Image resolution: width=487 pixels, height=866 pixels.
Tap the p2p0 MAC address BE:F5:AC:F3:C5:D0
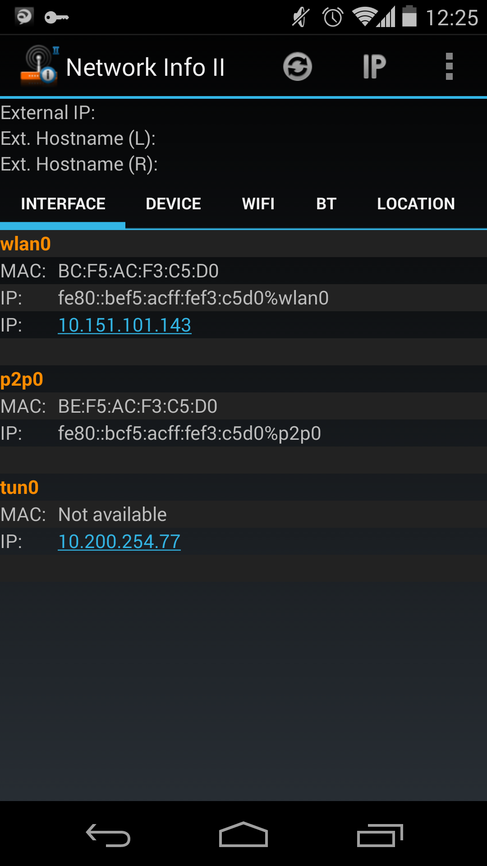pyautogui.click(x=138, y=406)
